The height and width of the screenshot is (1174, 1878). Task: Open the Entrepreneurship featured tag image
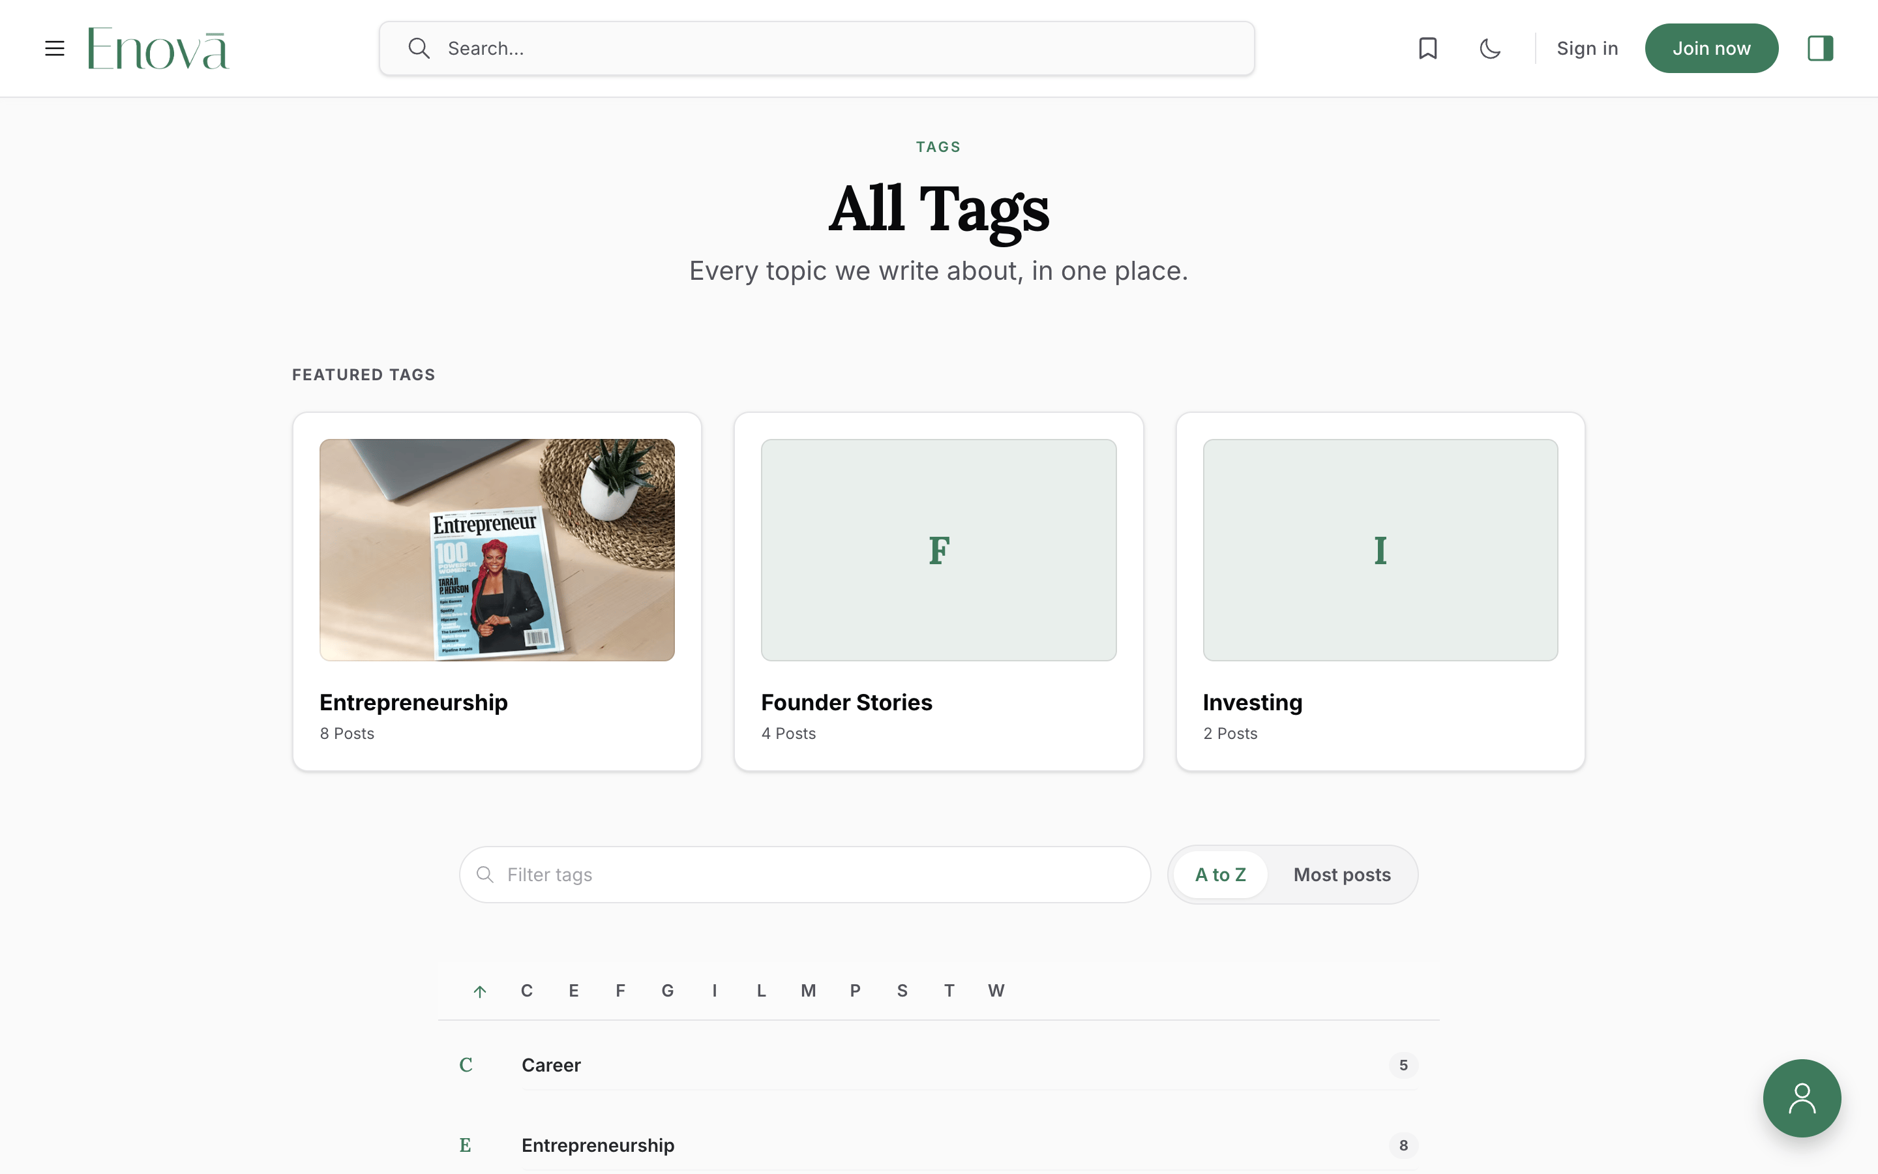click(x=497, y=550)
